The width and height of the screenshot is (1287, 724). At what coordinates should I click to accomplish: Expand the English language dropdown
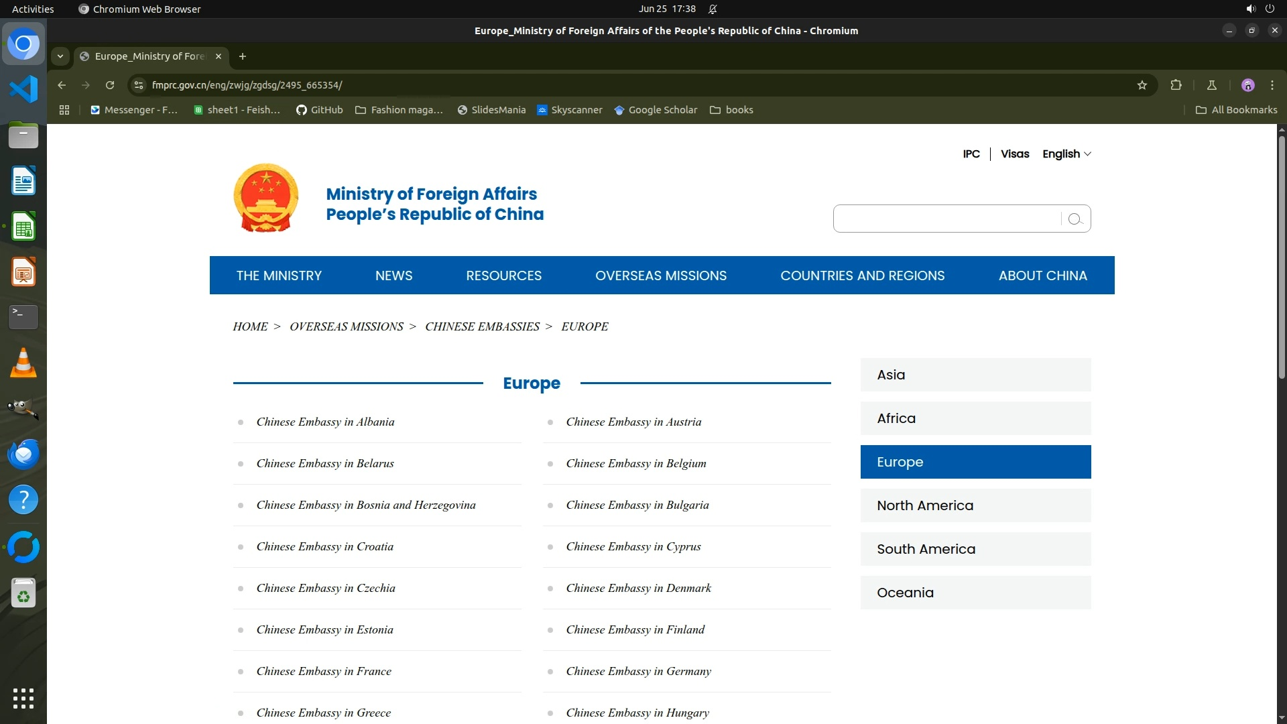click(x=1066, y=154)
